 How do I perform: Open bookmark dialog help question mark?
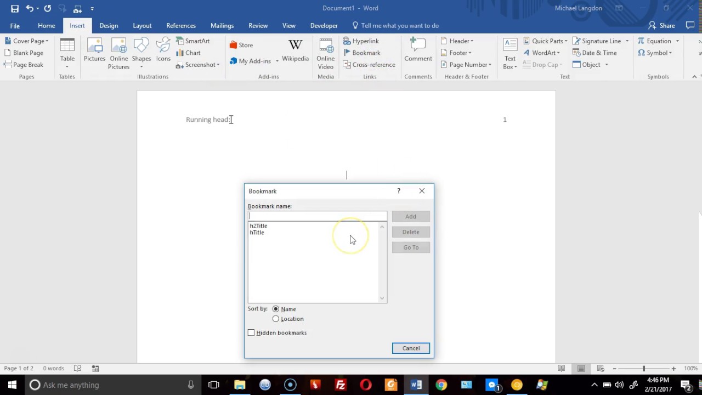point(399,191)
